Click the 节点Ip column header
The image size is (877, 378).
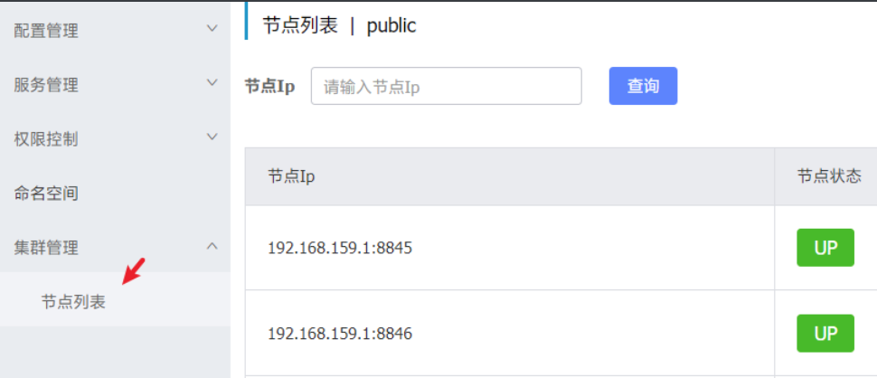[291, 176]
